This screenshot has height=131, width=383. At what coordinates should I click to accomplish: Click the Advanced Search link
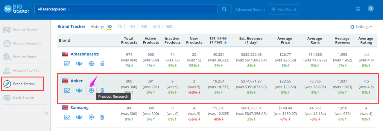tap(250, 9)
